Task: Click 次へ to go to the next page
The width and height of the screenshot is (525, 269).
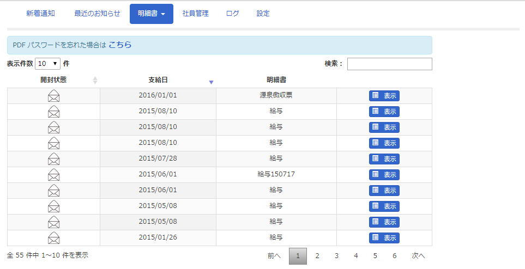Action: (x=418, y=256)
